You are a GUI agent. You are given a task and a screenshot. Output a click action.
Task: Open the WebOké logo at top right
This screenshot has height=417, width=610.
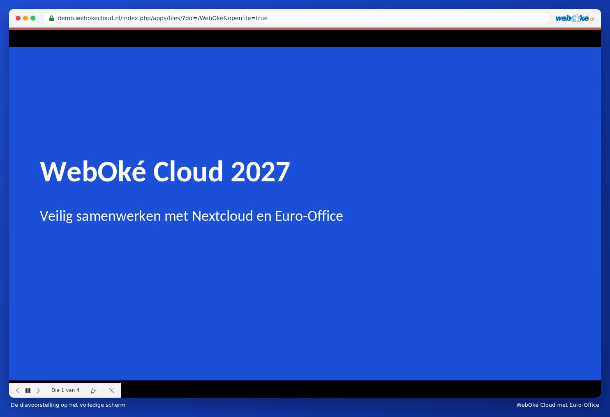(575, 18)
